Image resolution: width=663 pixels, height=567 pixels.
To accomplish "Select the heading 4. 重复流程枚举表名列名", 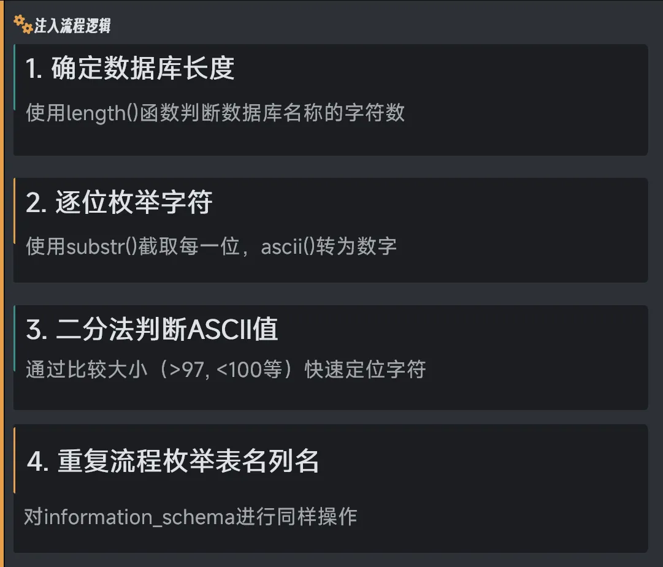I will tap(173, 461).
